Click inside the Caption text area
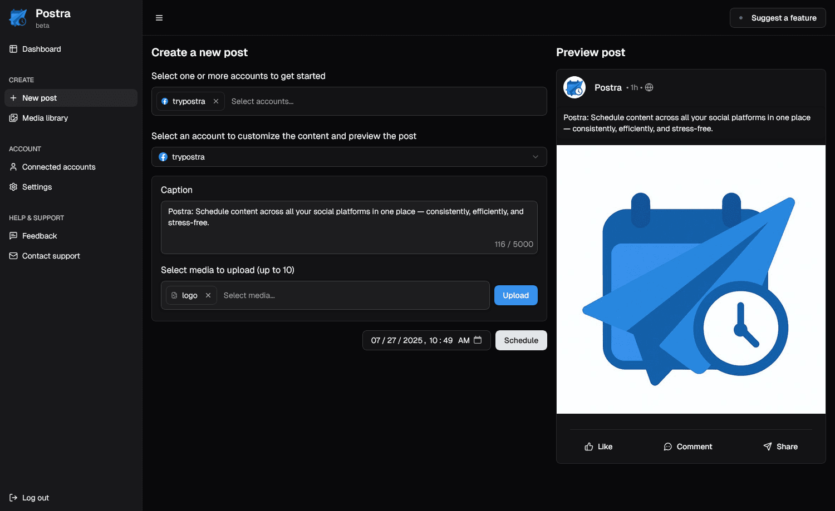 tap(349, 227)
